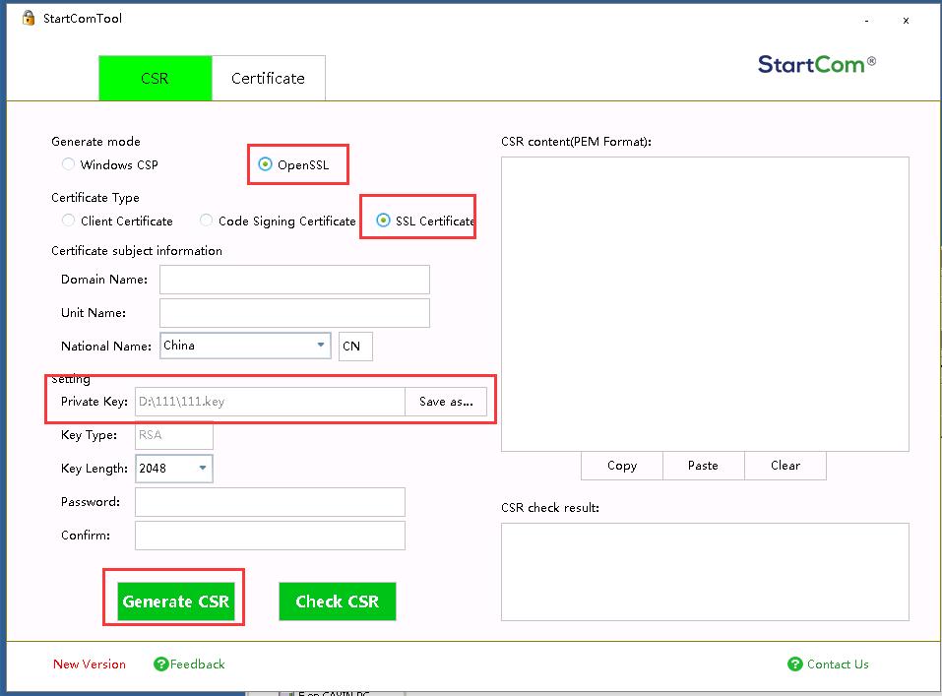Open the CSR tab
The image size is (942, 696).
[155, 79]
